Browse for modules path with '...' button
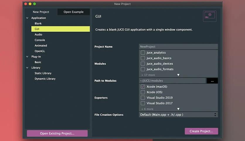The height and width of the screenshot is (141, 245). [212, 81]
